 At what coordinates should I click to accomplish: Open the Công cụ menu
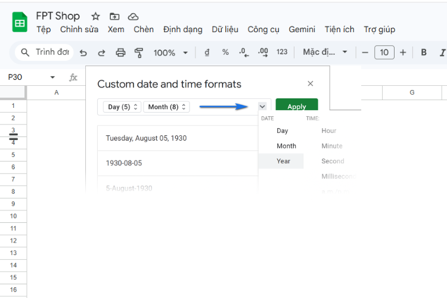tap(263, 29)
